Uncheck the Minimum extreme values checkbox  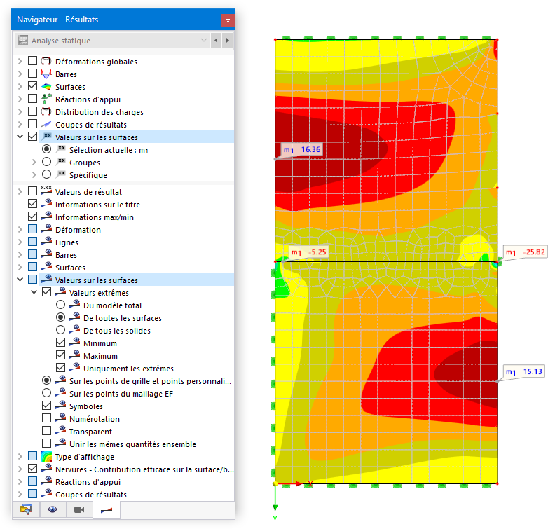pos(60,343)
